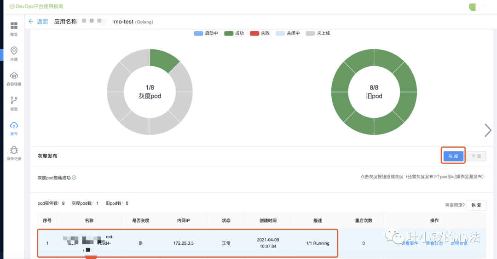Select the IP cell 172.25.3.3
Image resolution: width=497 pixels, height=259 pixels.
click(184, 243)
